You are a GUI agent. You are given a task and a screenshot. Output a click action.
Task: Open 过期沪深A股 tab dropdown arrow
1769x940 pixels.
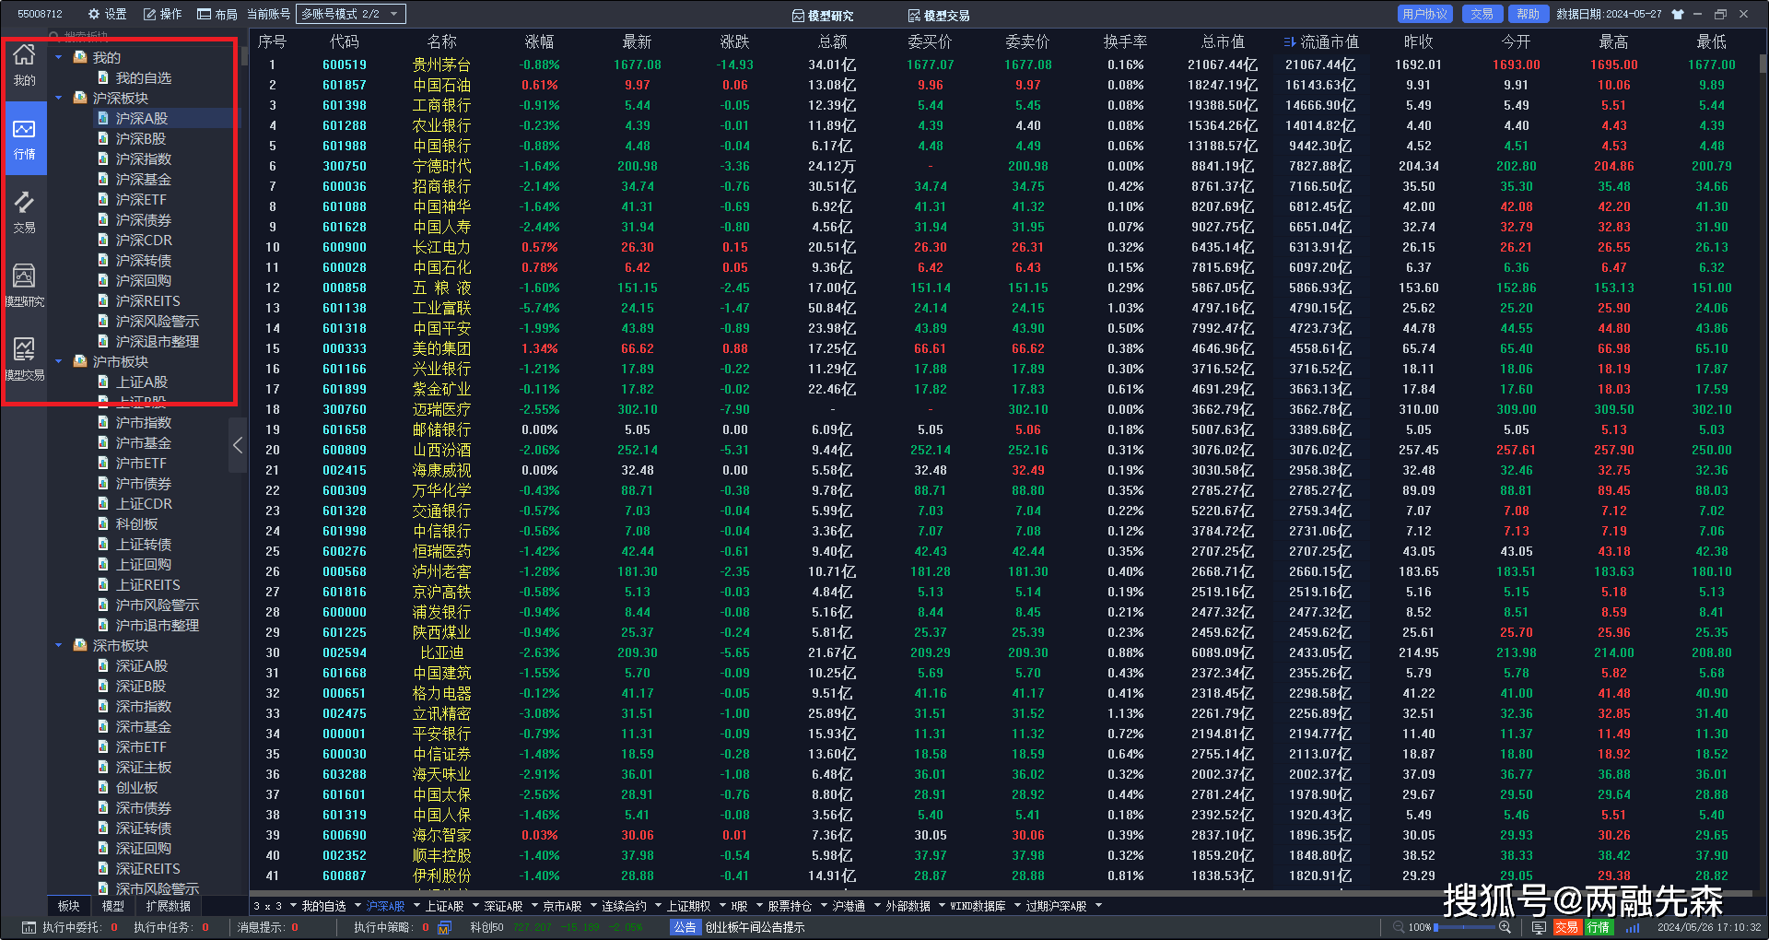click(1098, 906)
